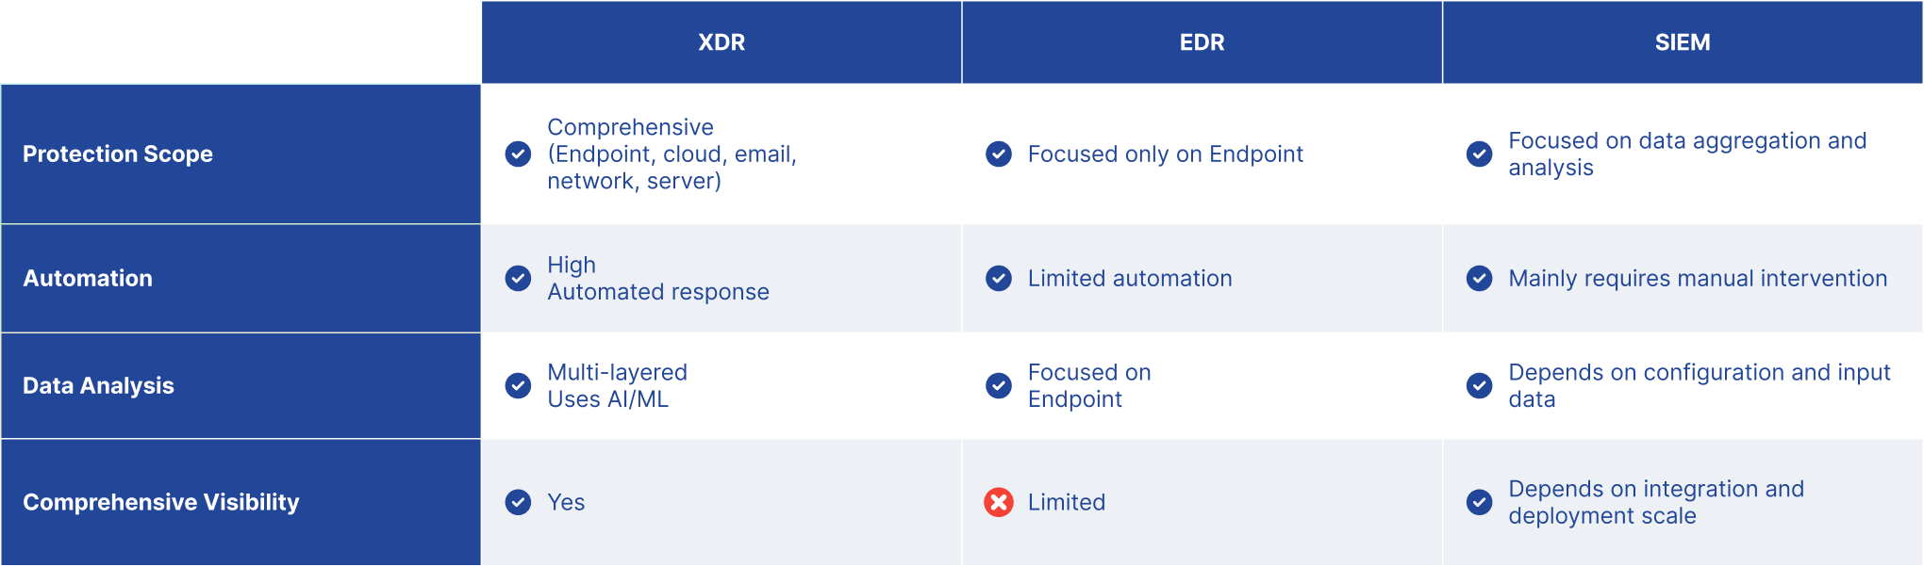Click the check icon beside Depends on integration
This screenshot has width=1924, height=567.
click(1480, 502)
